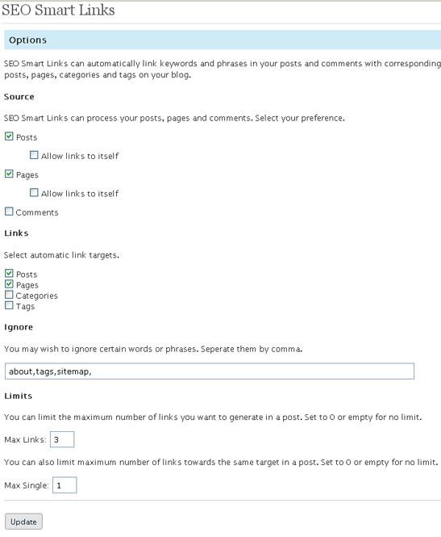Uncheck Pages checkbox under Links targets
441x537 pixels.
coord(9,284)
